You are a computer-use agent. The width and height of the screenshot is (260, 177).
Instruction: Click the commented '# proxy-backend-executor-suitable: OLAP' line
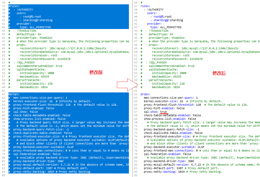[x=41, y=147]
